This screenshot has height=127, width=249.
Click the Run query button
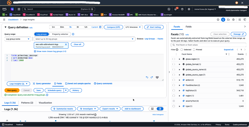click(12, 90)
